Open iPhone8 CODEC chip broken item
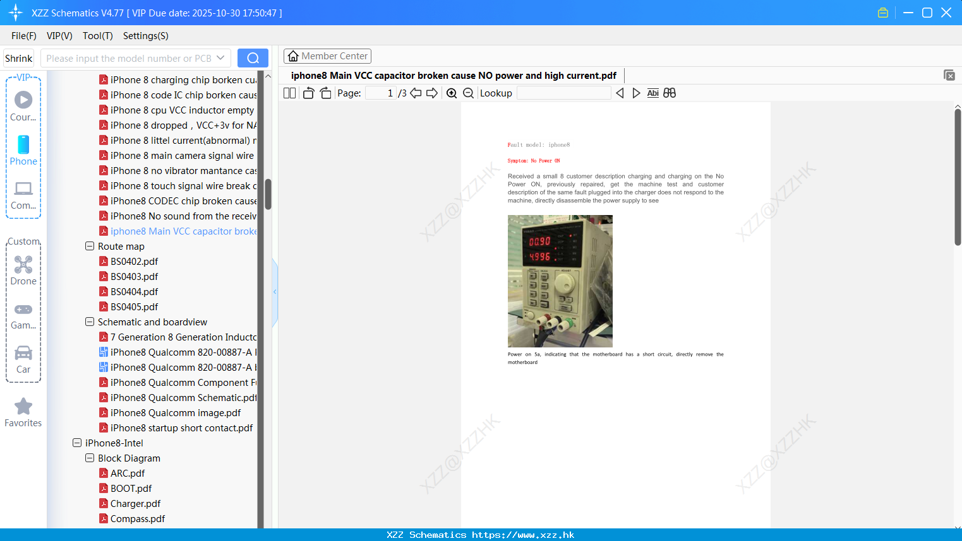This screenshot has width=962, height=541. (x=178, y=201)
